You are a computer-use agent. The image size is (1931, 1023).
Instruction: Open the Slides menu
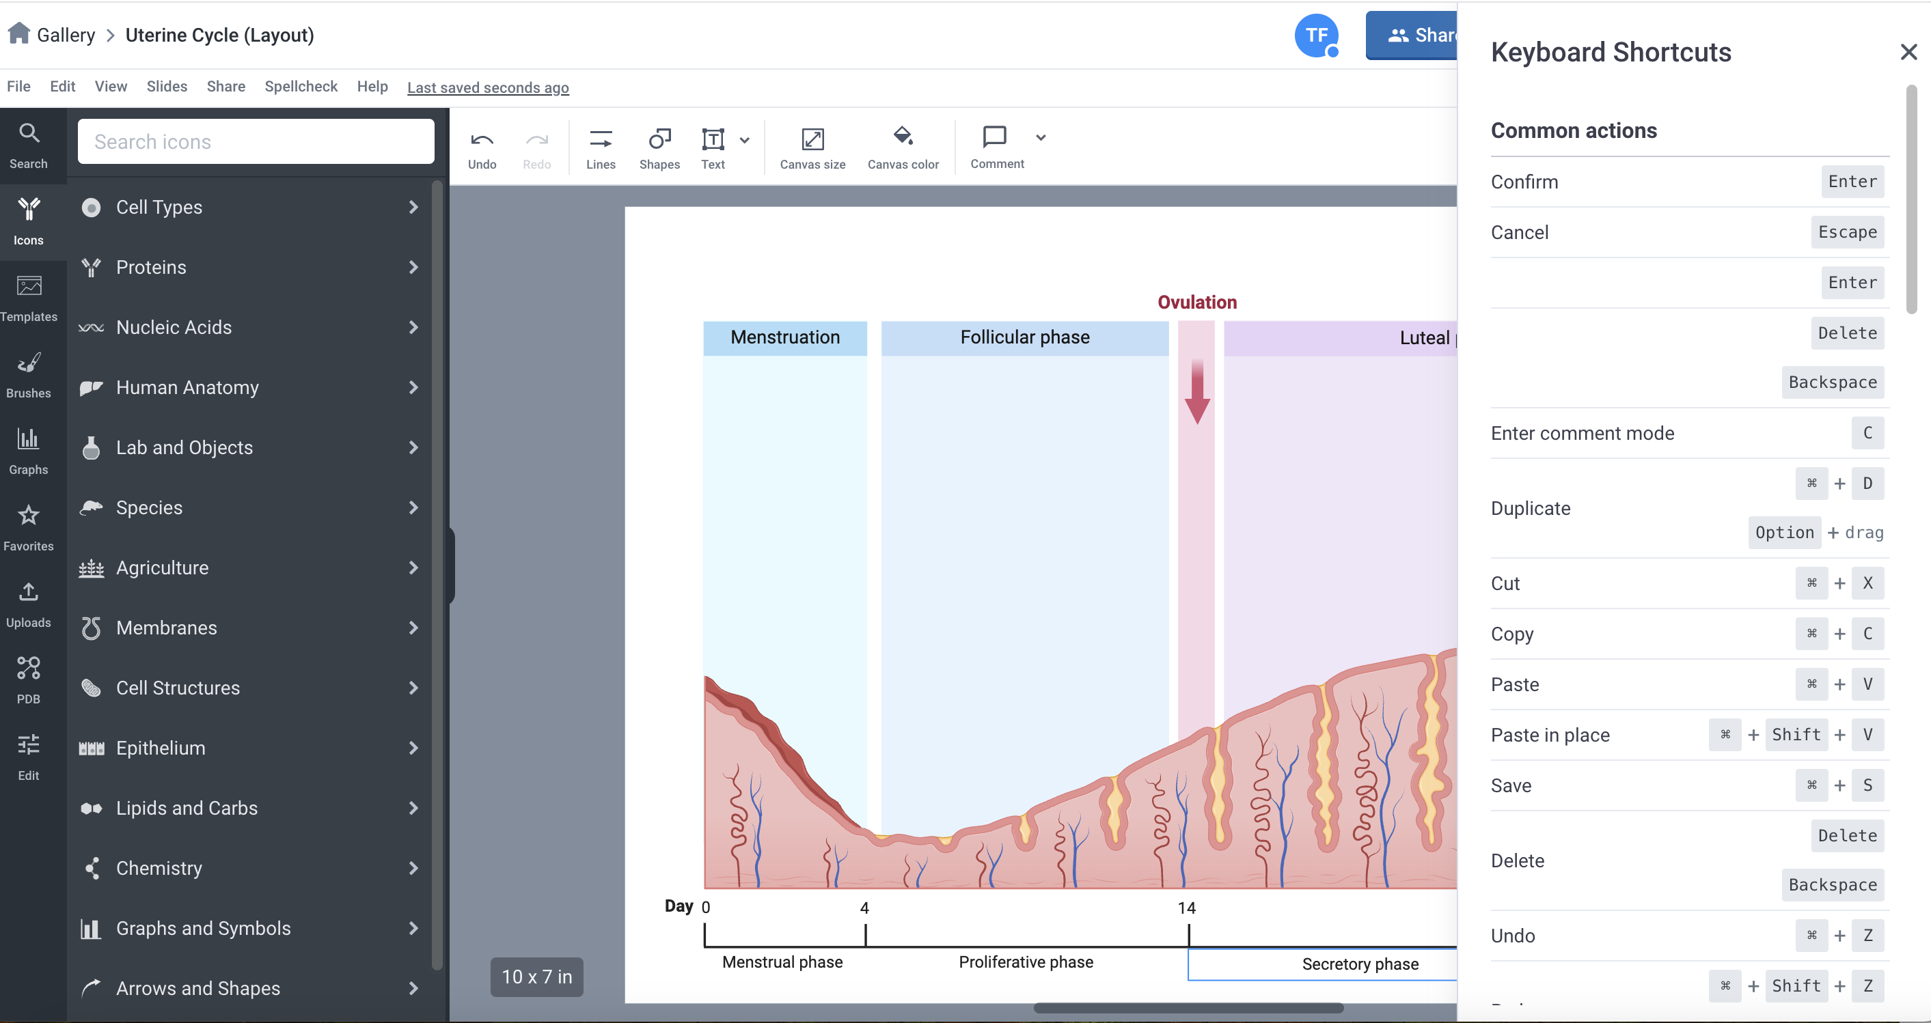tap(167, 86)
